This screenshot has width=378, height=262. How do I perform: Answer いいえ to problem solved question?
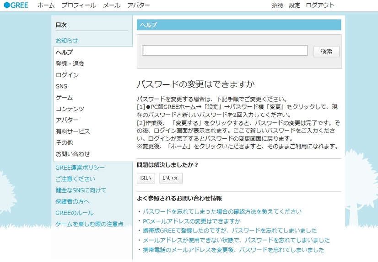(171, 178)
